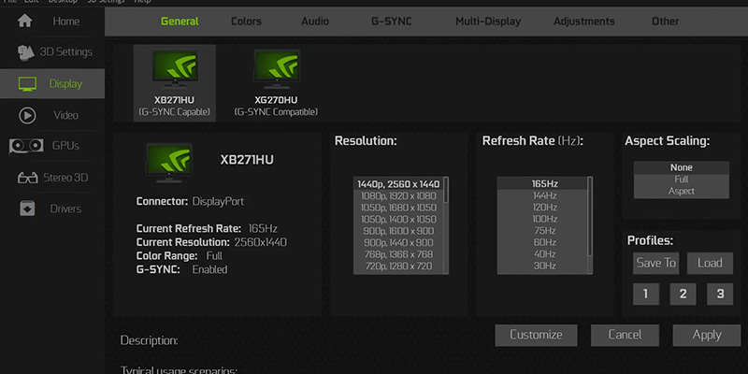This screenshot has height=374, width=748.
Task: Pick 75Hz refresh rate
Action: 542,231
